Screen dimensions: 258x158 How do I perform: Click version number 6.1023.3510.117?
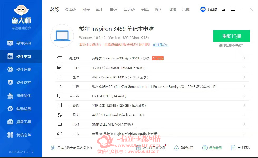tap(21, 152)
